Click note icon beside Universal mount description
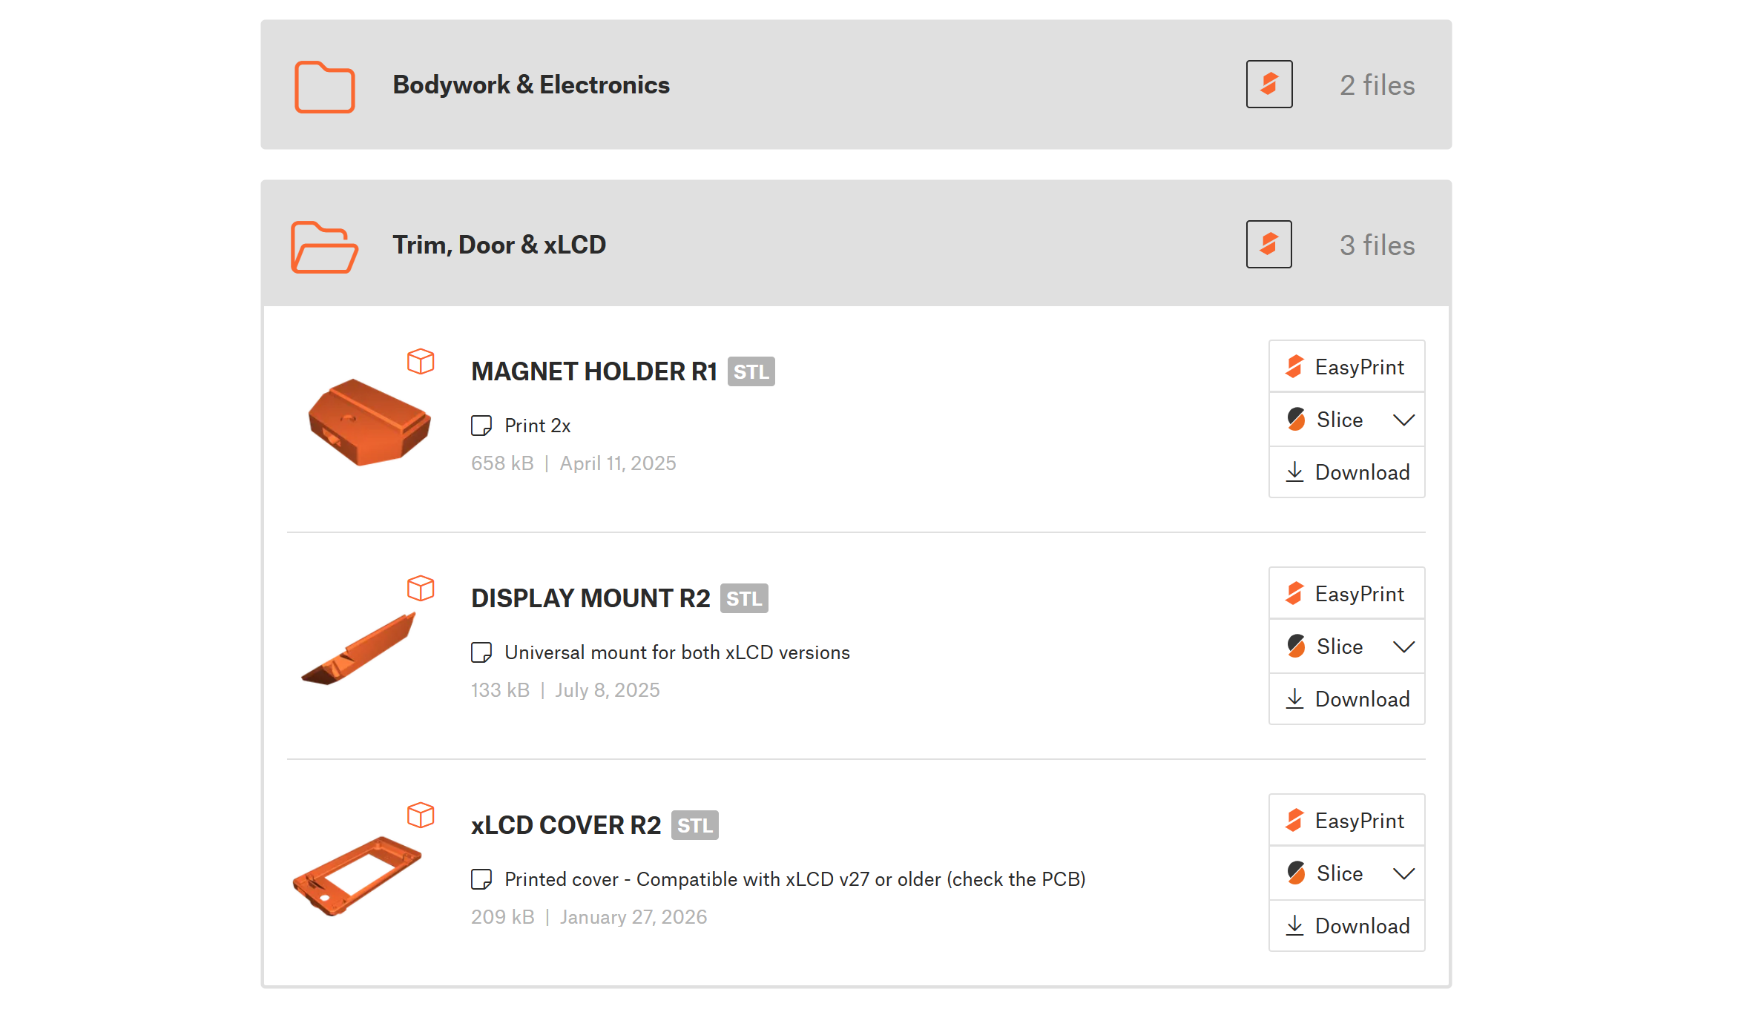Viewport: 1741px width, 1009px height. [481, 652]
